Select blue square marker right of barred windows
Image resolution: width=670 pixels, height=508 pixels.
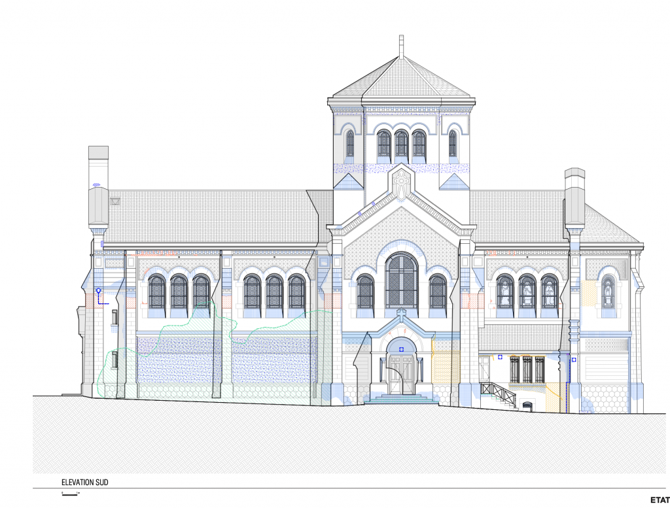pyautogui.click(x=575, y=360)
